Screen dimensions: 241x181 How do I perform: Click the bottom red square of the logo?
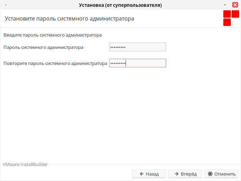click(227, 22)
